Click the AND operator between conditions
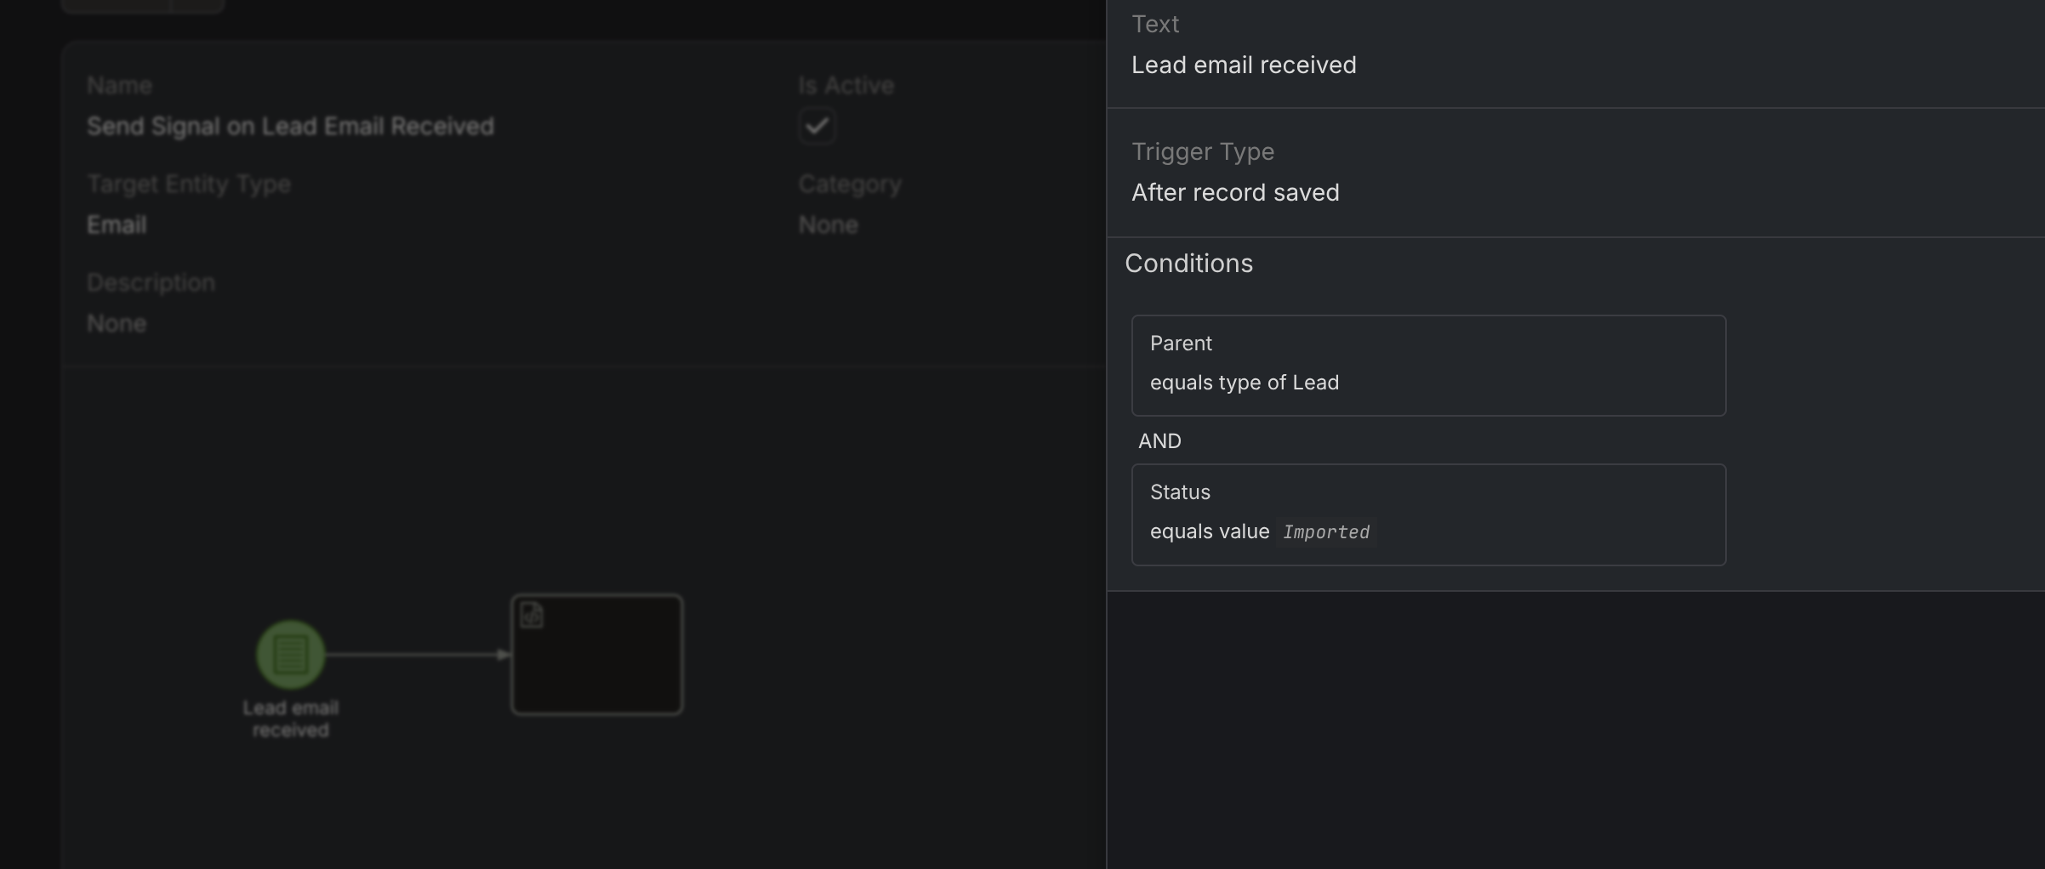 pyautogui.click(x=1159, y=440)
